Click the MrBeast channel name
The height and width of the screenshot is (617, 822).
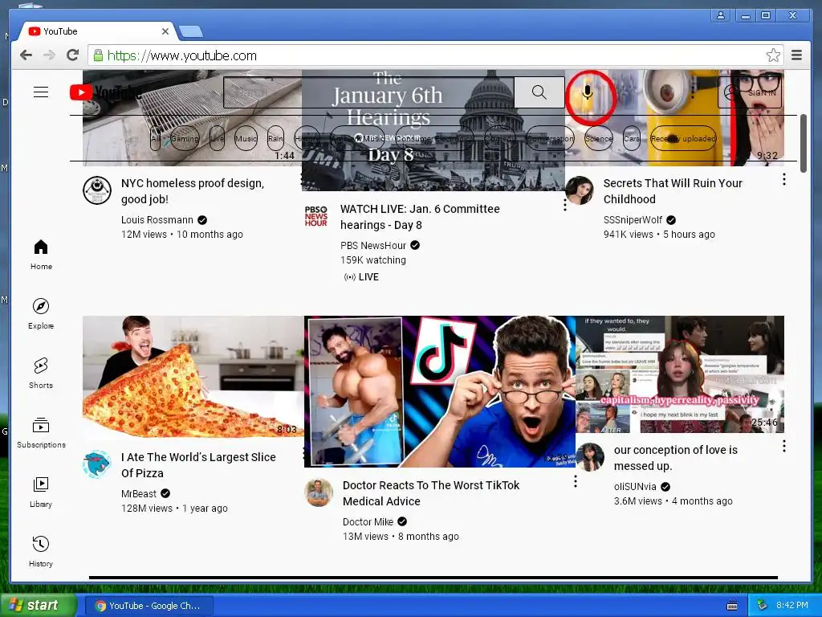138,494
